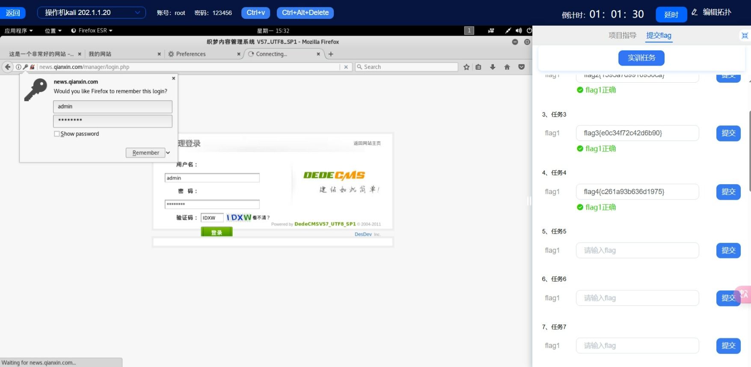
Task: Click the Ctrl+Alt+Delete button
Action: pos(305,13)
